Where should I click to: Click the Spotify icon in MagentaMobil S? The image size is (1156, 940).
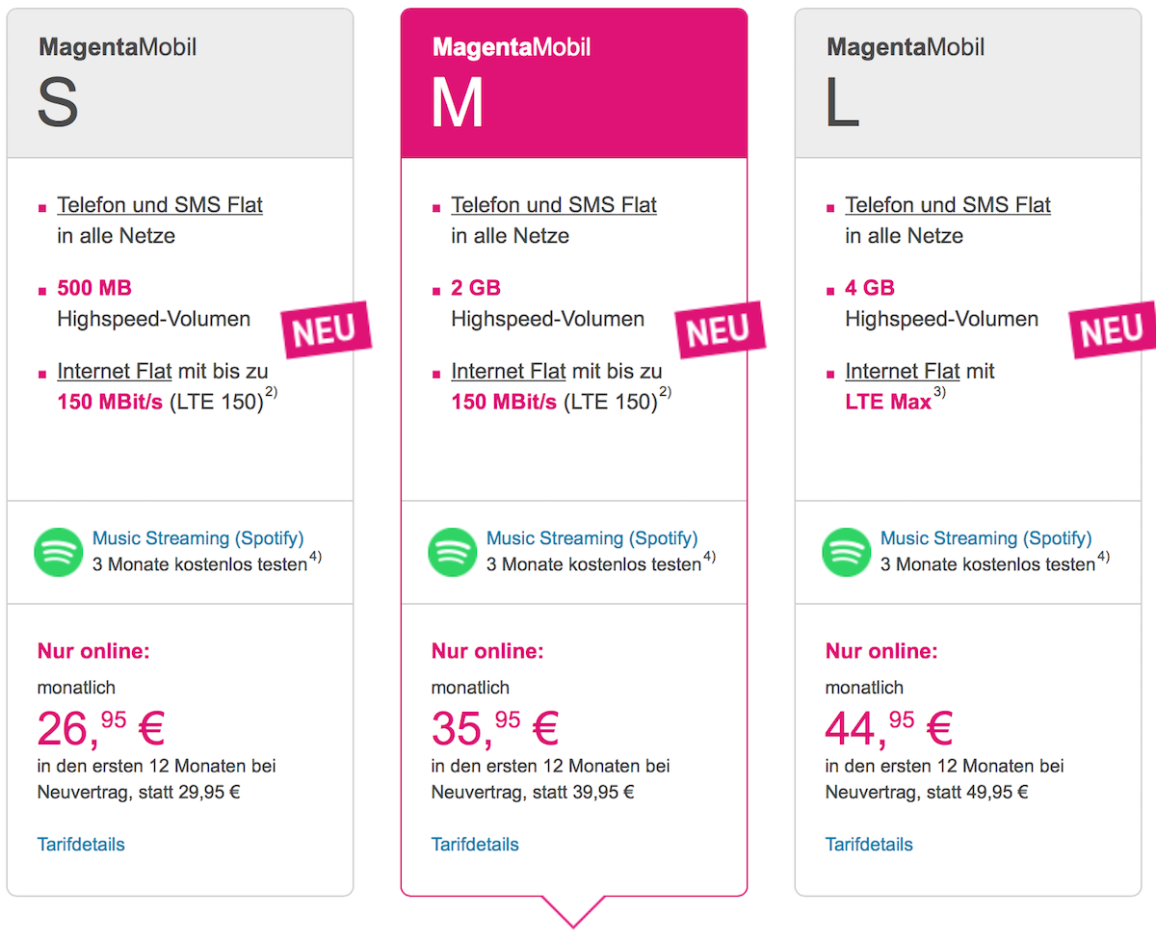[59, 552]
